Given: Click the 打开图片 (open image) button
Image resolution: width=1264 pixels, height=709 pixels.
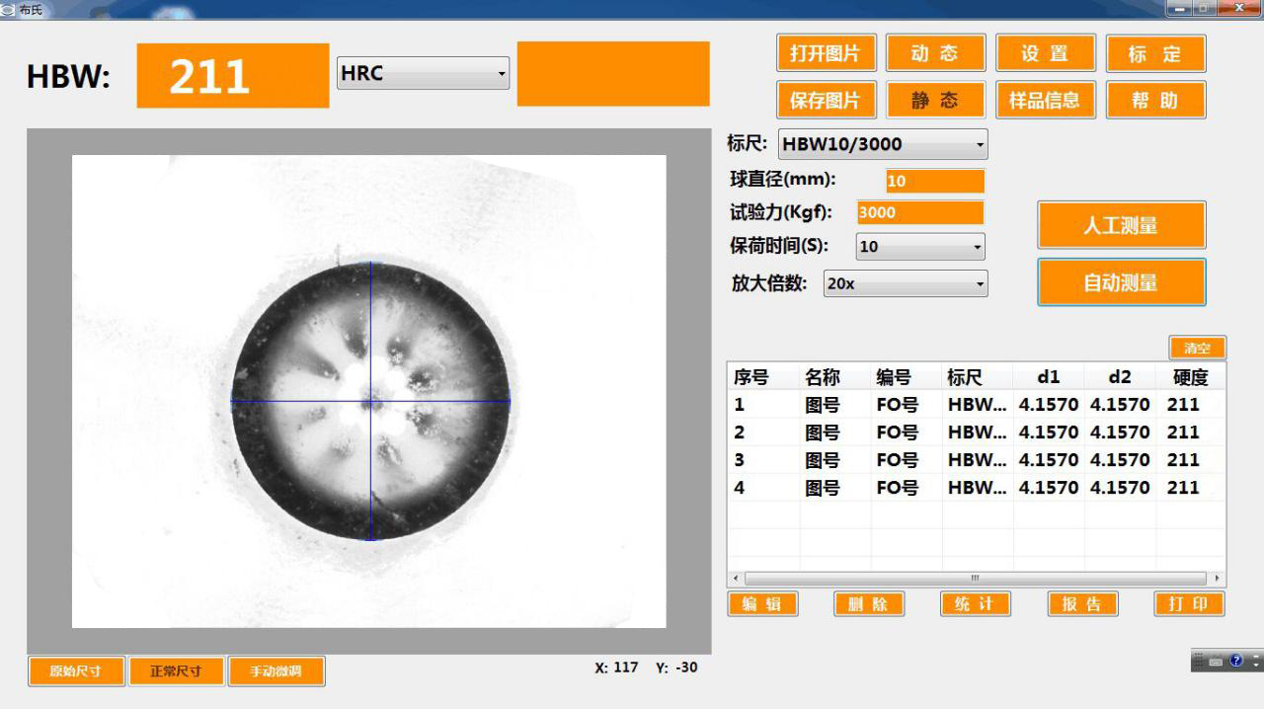Looking at the screenshot, I should point(826,54).
